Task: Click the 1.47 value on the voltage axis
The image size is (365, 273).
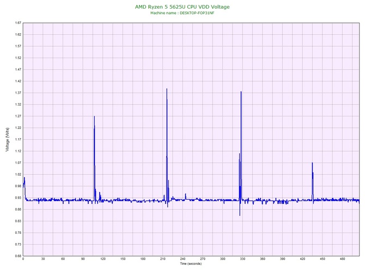Action: coord(18,70)
